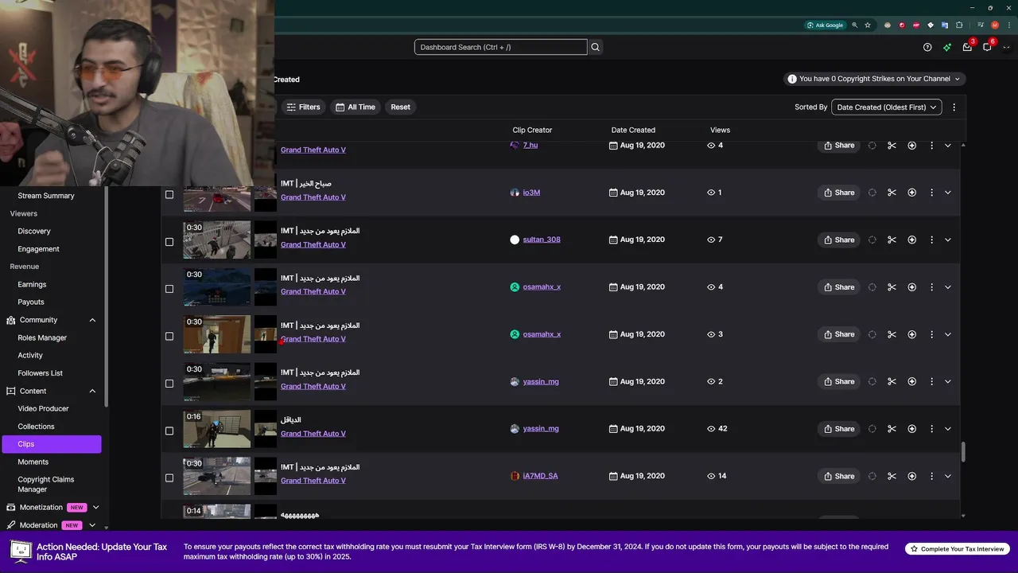1018x573 pixels.
Task: Open the Sorted By Date Created dropdown
Action: point(886,107)
